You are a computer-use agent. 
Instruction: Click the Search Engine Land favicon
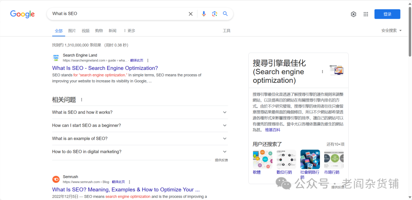(x=56, y=57)
